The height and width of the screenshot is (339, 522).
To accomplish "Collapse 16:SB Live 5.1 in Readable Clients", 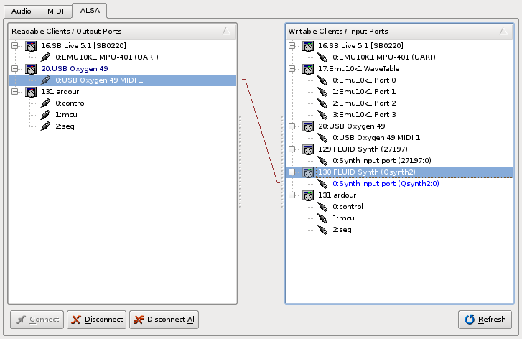I will click(x=14, y=45).
